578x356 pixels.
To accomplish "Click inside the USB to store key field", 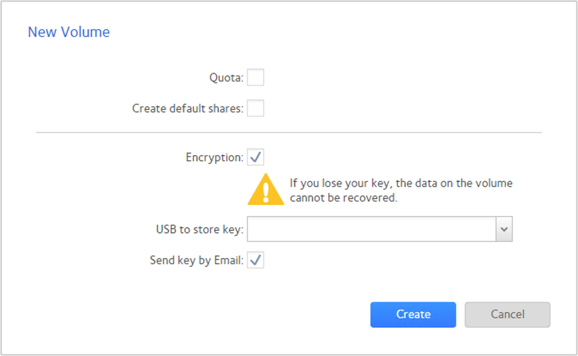I will coord(371,229).
